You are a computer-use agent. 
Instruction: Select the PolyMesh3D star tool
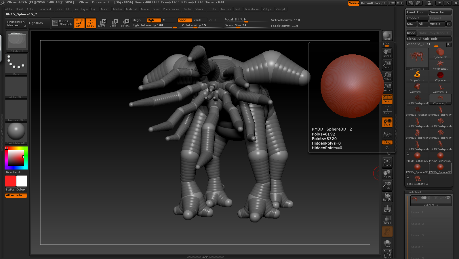(x=440, y=65)
